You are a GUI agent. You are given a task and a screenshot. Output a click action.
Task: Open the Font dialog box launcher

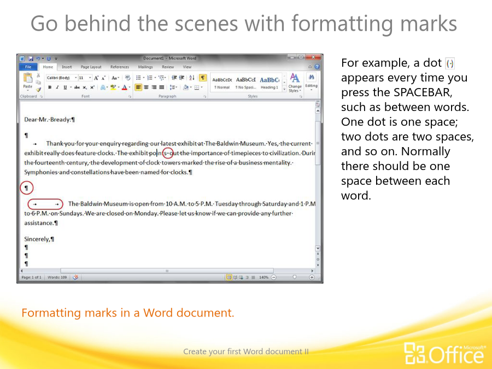coord(130,97)
